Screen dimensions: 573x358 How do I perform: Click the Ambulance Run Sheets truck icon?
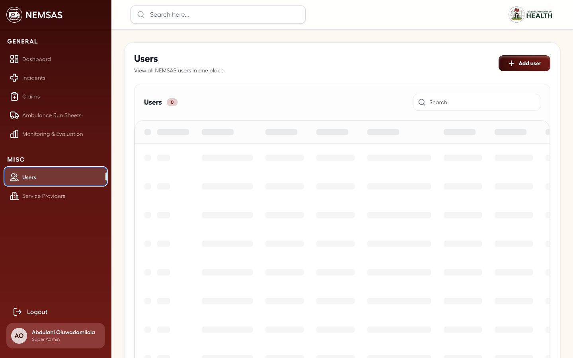pyautogui.click(x=14, y=115)
